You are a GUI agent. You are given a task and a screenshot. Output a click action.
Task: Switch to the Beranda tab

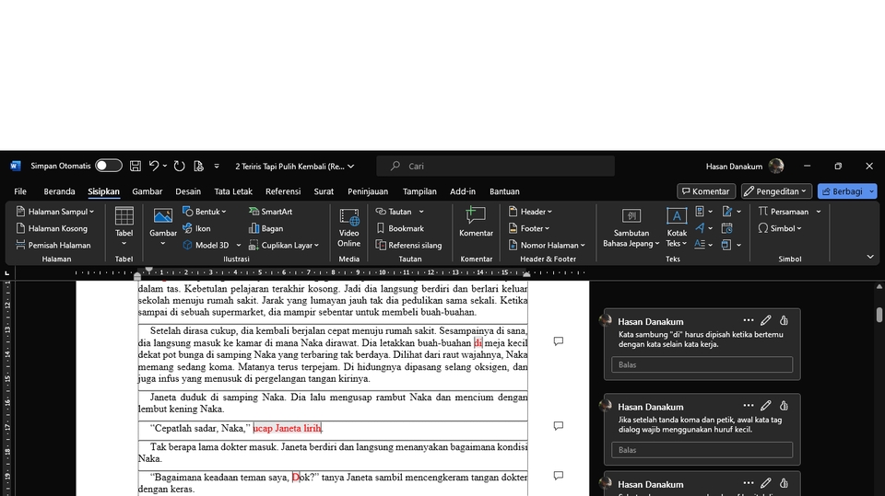coord(59,191)
